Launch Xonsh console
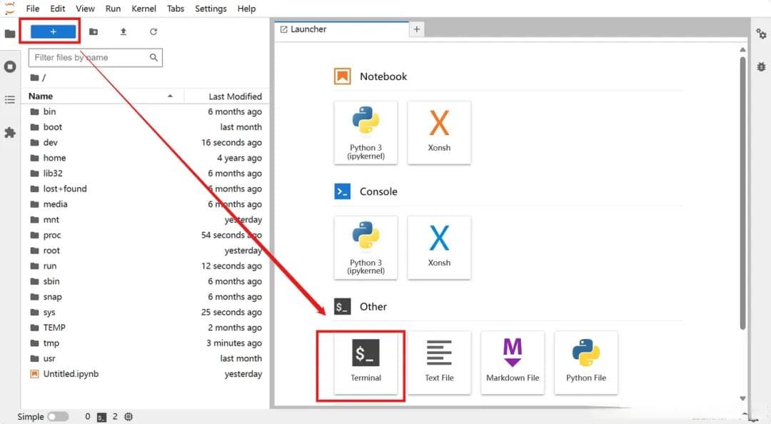This screenshot has height=424, width=771. [x=439, y=248]
